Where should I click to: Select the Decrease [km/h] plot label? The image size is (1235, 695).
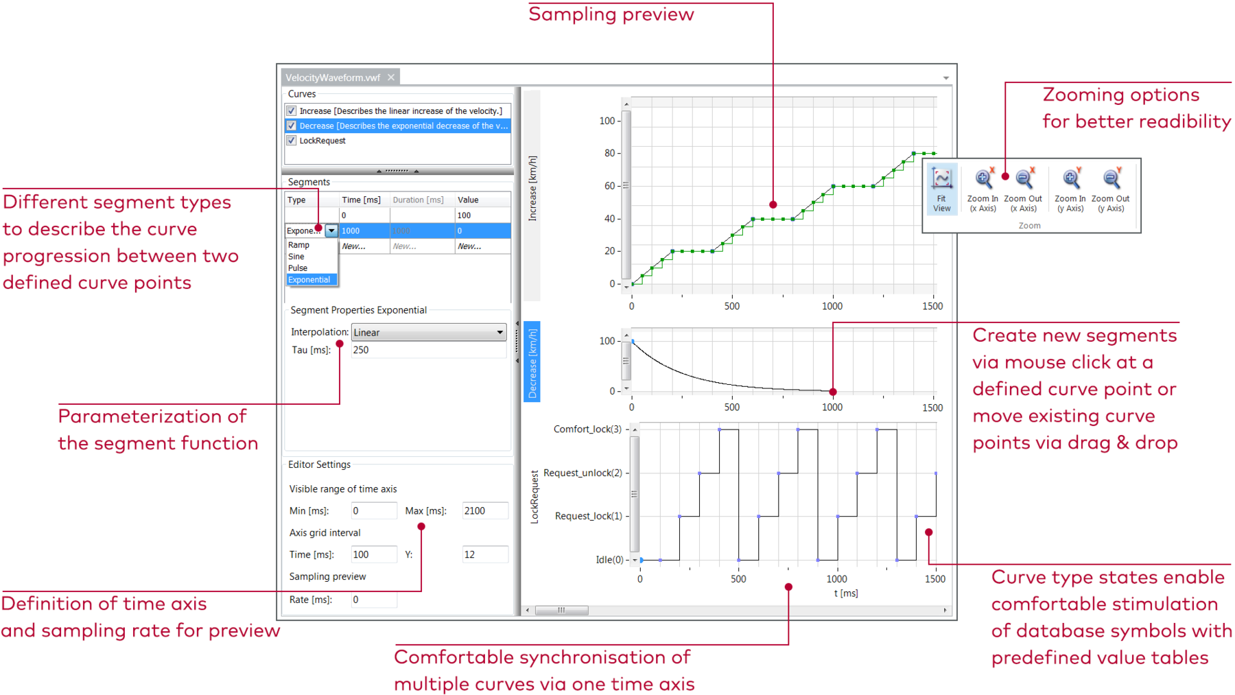coord(532,361)
